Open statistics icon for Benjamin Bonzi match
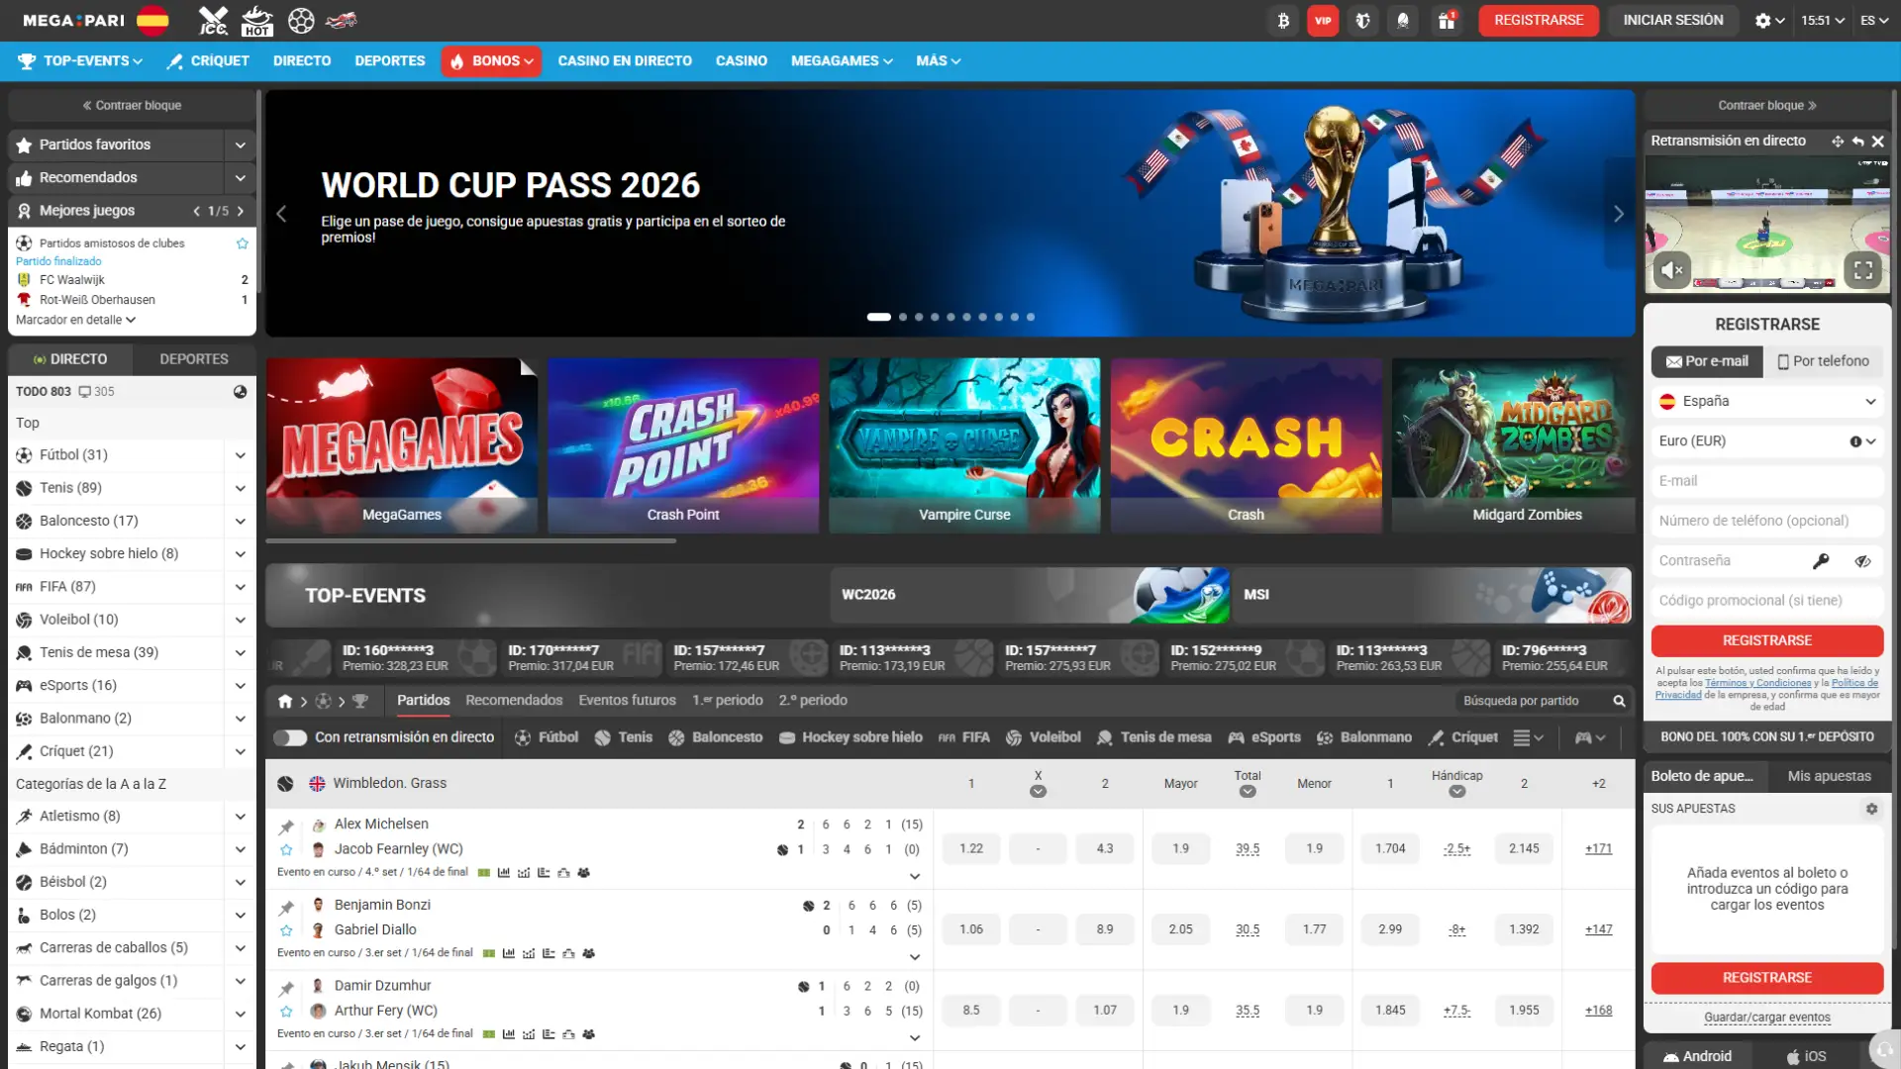The width and height of the screenshot is (1901, 1069). [508, 953]
